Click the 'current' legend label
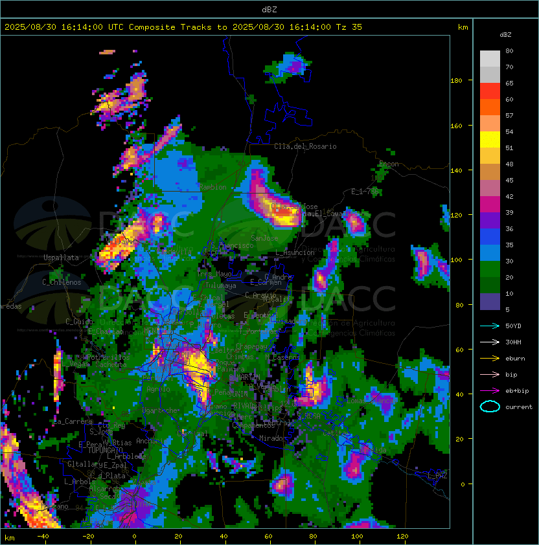This screenshot has width=539, height=545. 519,407
